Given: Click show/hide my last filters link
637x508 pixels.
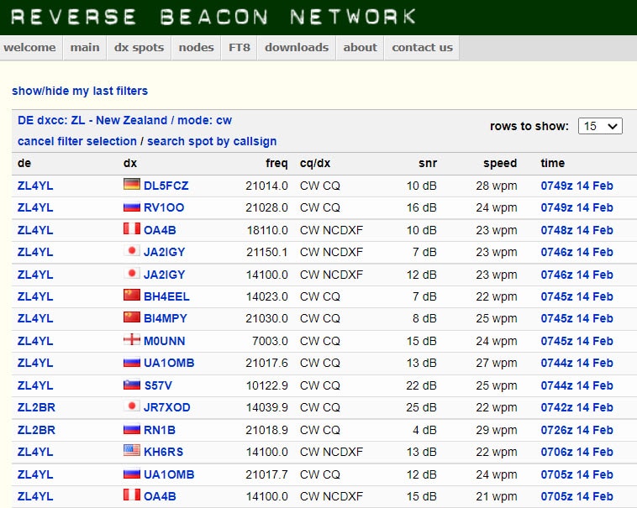Looking at the screenshot, I should pyautogui.click(x=80, y=91).
